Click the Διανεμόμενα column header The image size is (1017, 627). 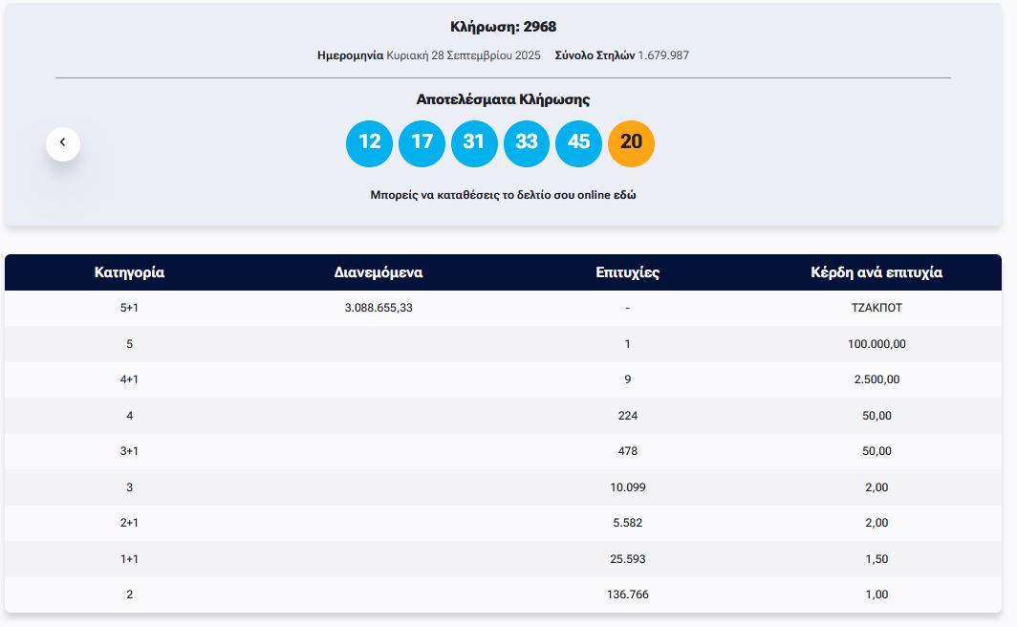[x=379, y=272]
